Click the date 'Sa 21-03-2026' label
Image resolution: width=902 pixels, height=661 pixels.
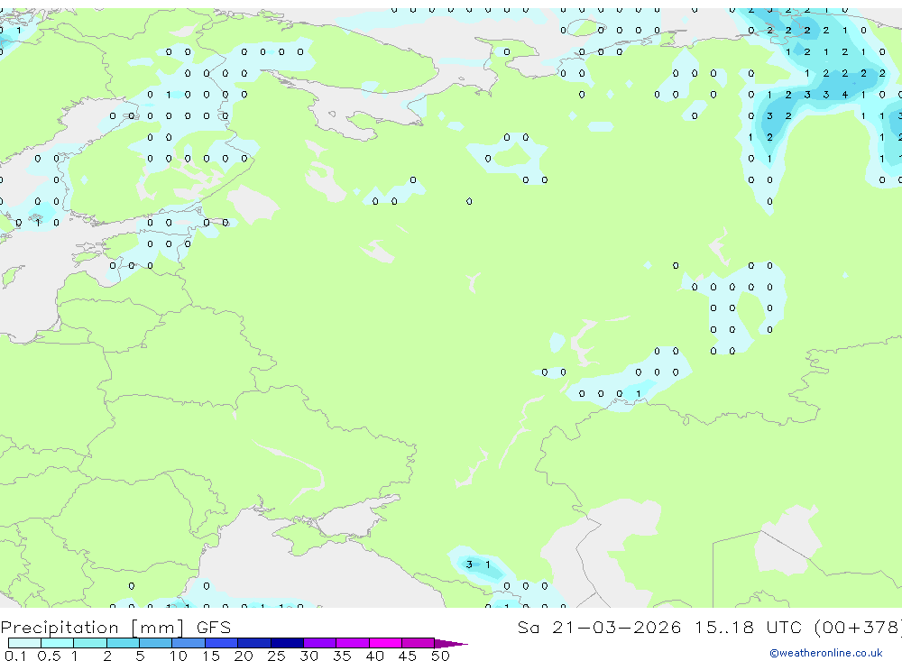point(600,627)
